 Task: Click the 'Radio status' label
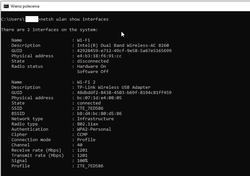27,66
